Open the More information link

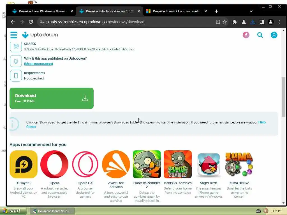point(38,64)
